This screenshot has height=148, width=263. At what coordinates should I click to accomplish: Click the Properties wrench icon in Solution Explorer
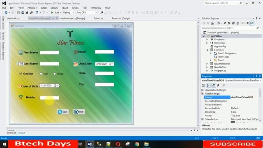click(247, 23)
